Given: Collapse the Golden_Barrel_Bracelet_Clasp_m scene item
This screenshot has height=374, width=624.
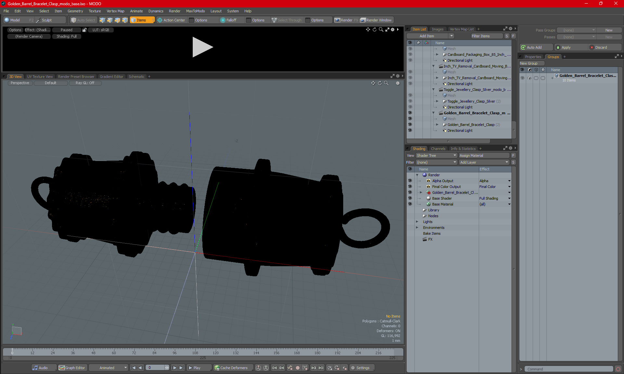Looking at the screenshot, I should click(433, 113).
